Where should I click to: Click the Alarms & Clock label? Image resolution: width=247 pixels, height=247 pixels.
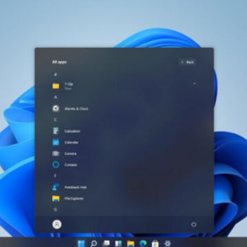(x=76, y=109)
